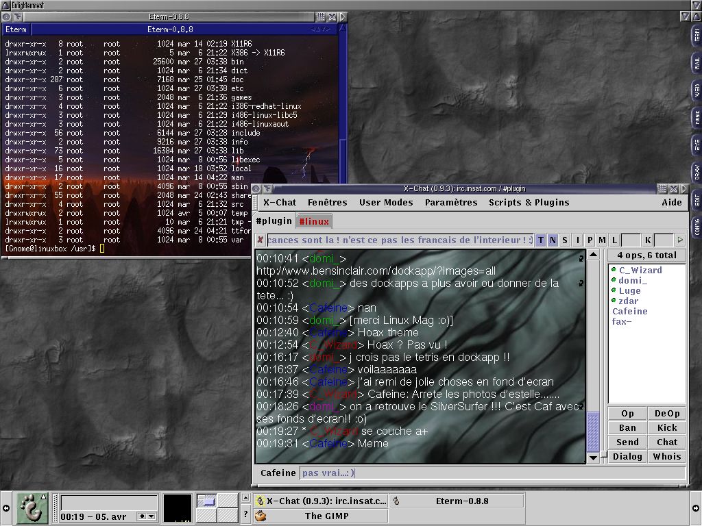The width and height of the screenshot is (702, 526).
Task: Click the chat vertical scrollbar thumb
Action: (593, 431)
